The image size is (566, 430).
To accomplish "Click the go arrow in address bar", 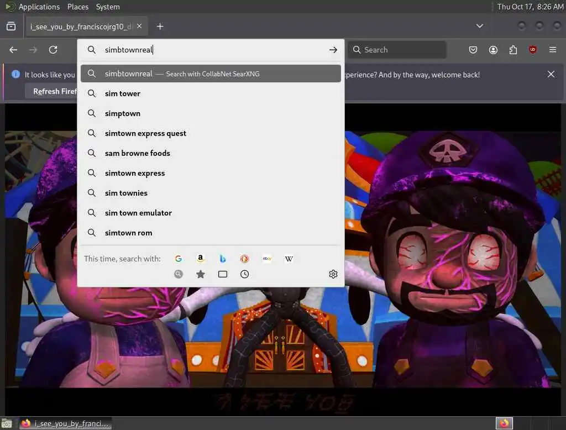I will [333, 50].
